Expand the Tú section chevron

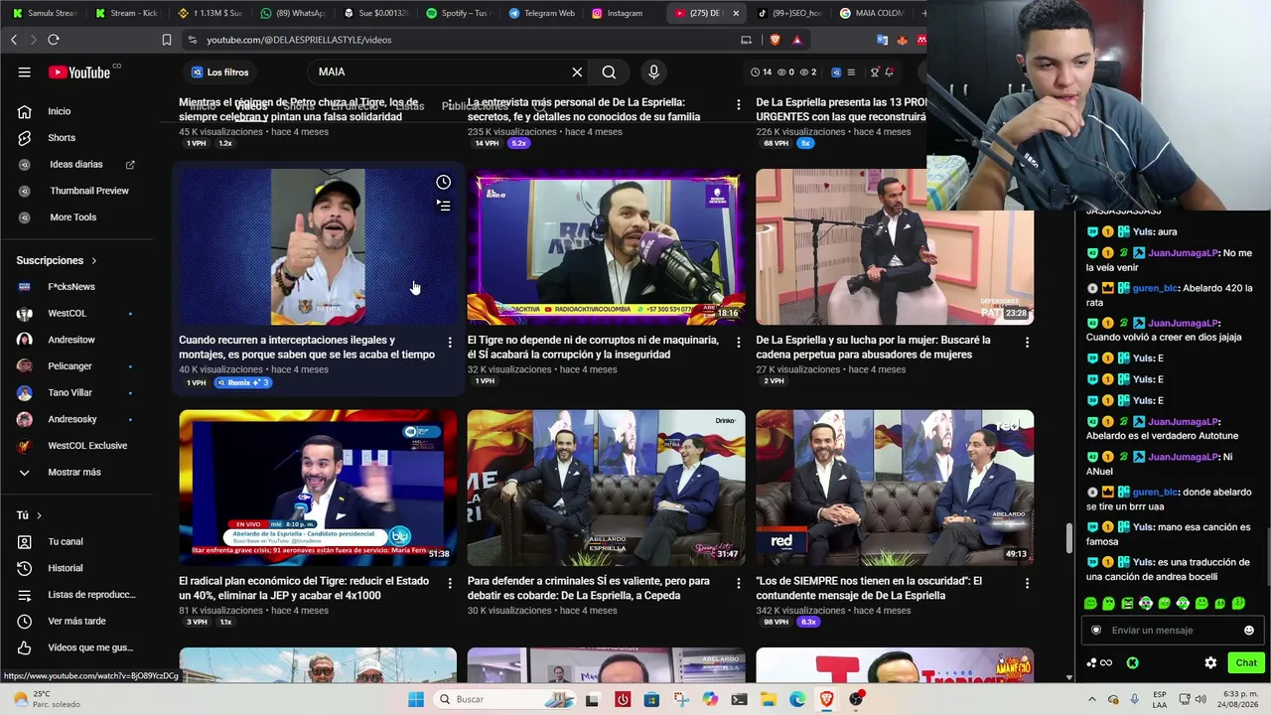40,515
